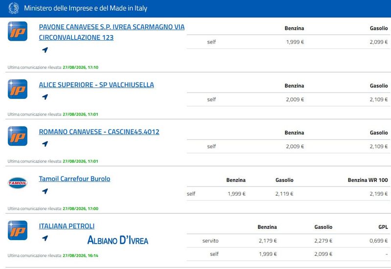Select Italiana Petroli self Benzina 1,999 €
Screen dimensions: 391x269
point(268,254)
